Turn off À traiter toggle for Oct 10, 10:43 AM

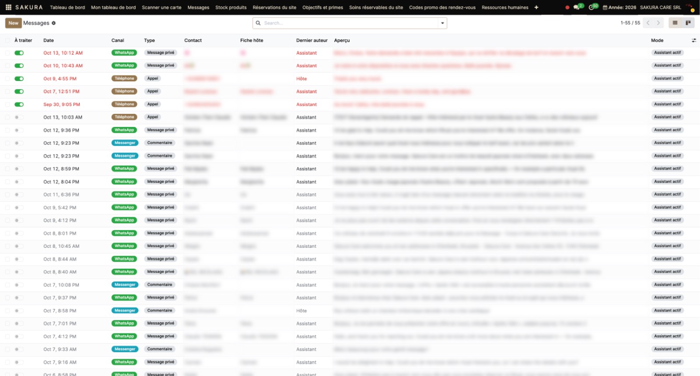(x=19, y=66)
